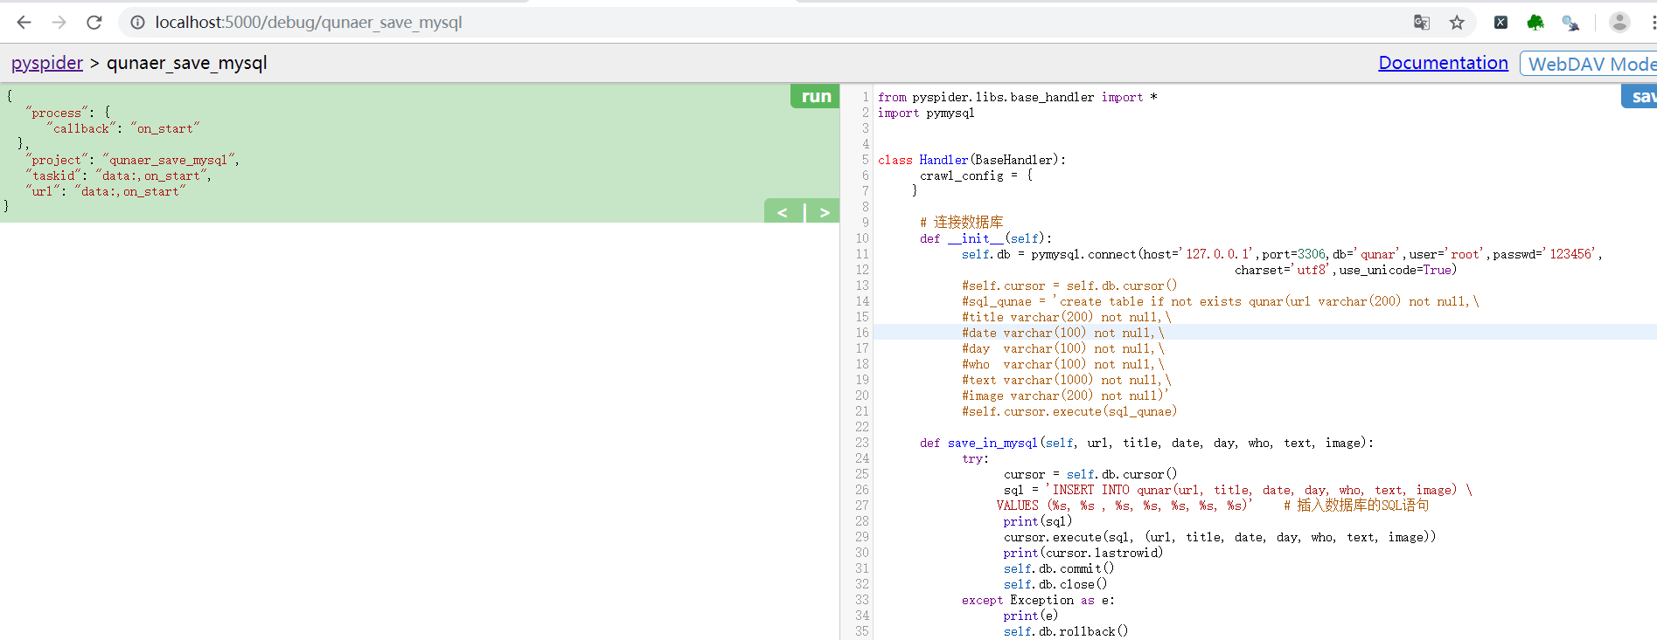Click the localhost:5000 URL address field
The height and width of the screenshot is (640, 1657).
click(x=309, y=23)
